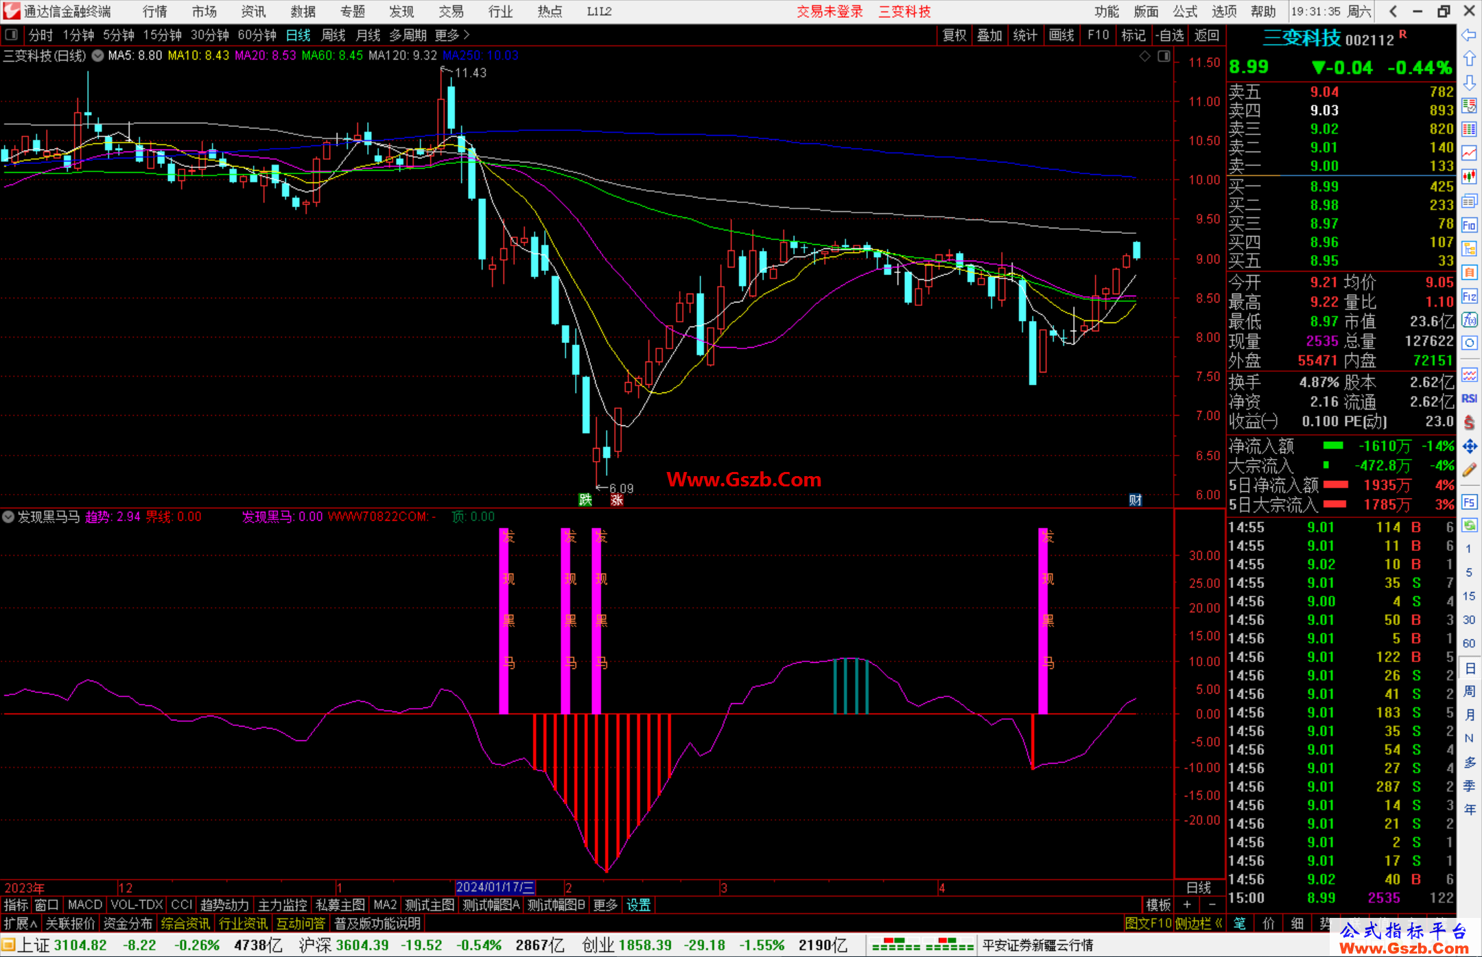Click the F12 trading icon

pyautogui.click(x=1469, y=296)
